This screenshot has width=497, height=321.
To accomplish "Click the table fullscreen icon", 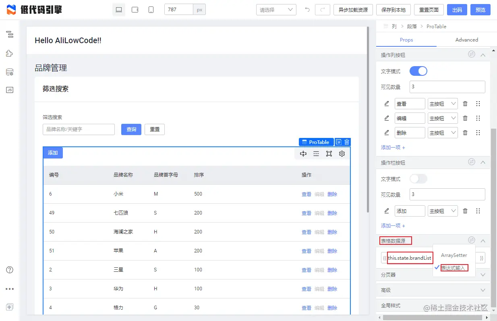I will click(329, 154).
